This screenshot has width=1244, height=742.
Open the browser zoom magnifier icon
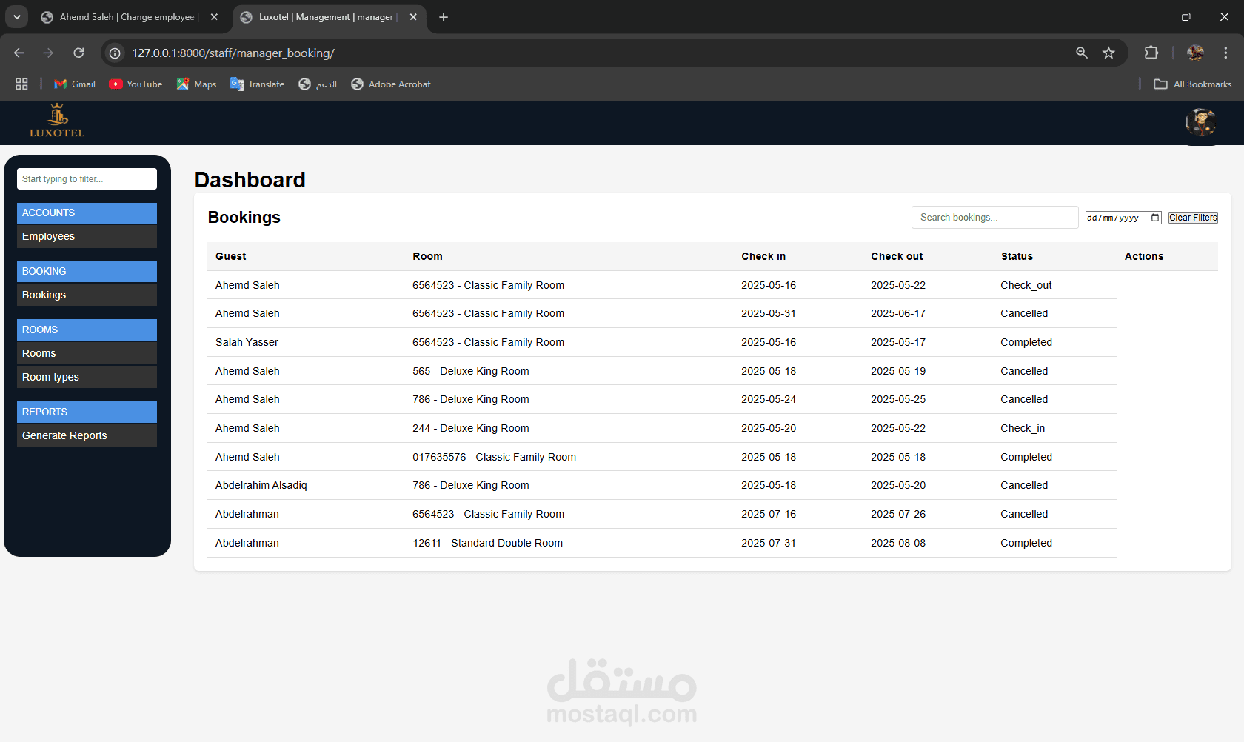coord(1082,53)
